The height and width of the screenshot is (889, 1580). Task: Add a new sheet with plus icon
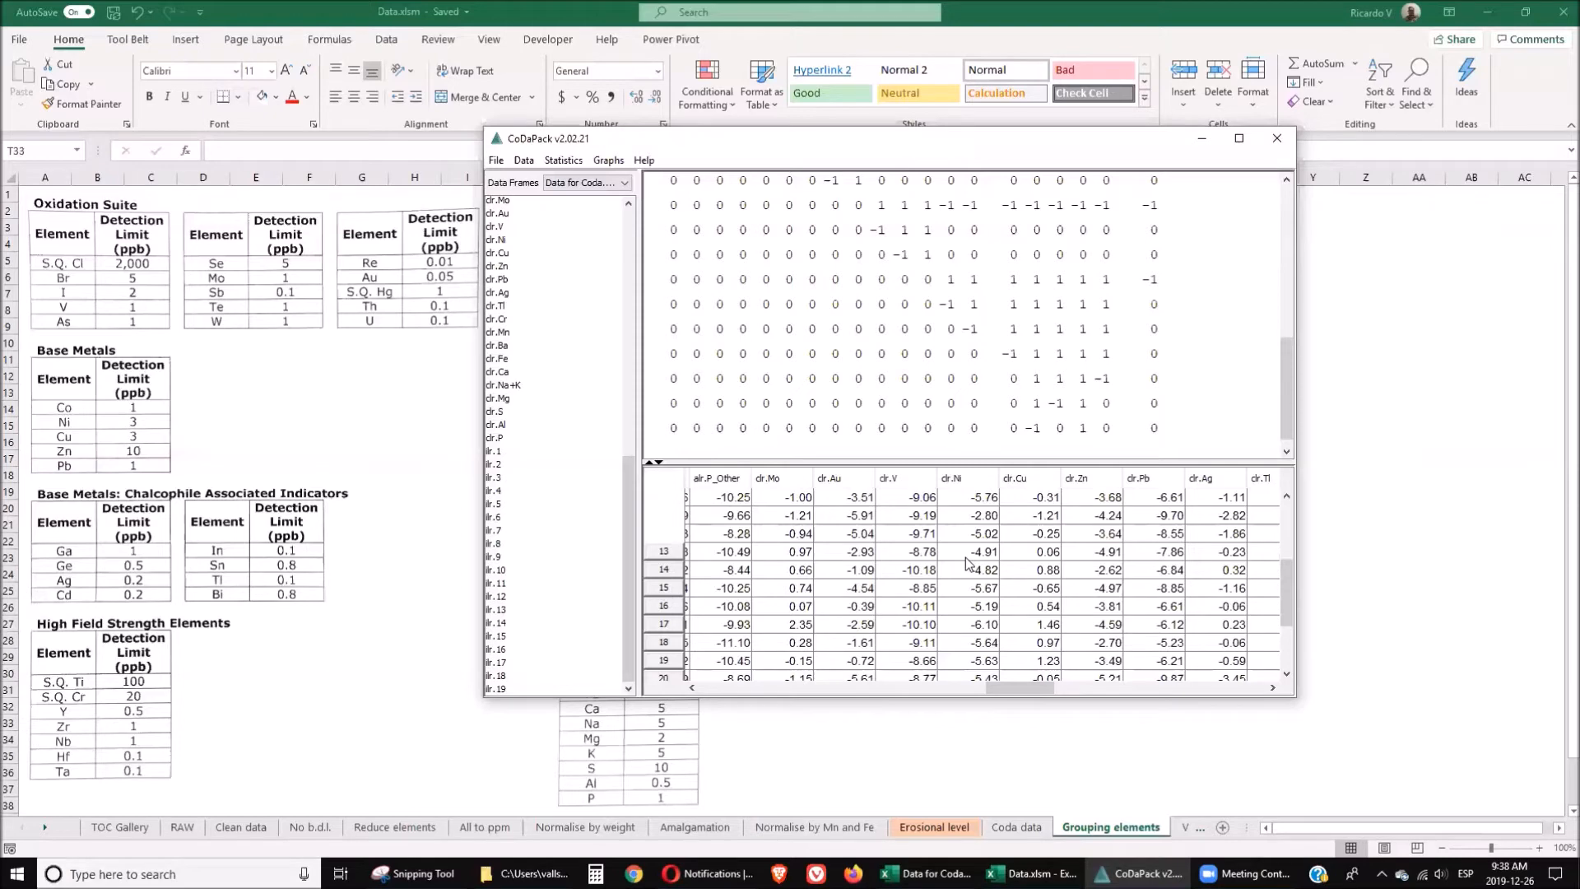[x=1223, y=827]
